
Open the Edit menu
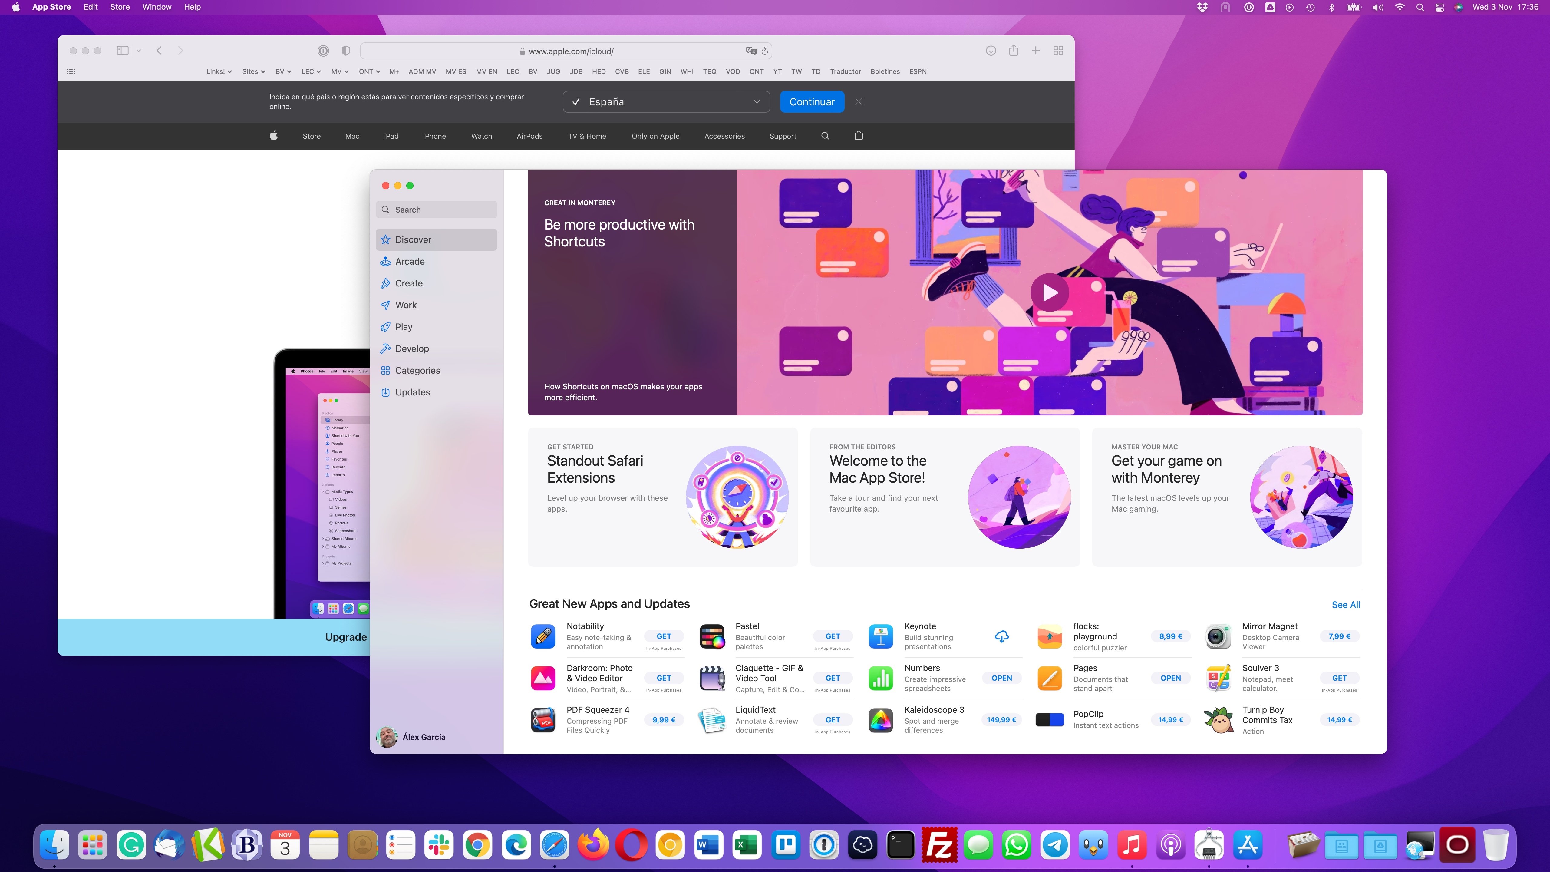coord(90,7)
